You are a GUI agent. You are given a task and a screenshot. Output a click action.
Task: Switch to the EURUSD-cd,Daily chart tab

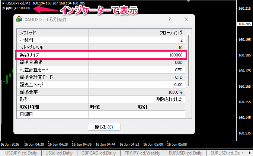coord(186,153)
